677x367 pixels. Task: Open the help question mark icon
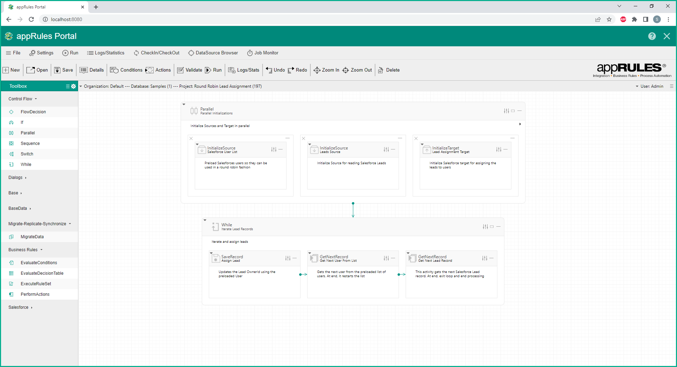[x=652, y=36]
